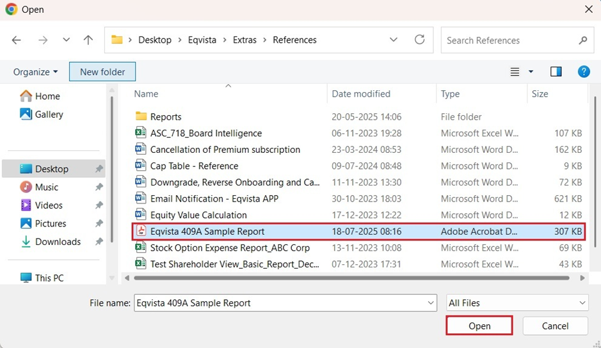Viewport: 601px width, 348px height.
Task: Create a New folder
Action: coord(102,72)
